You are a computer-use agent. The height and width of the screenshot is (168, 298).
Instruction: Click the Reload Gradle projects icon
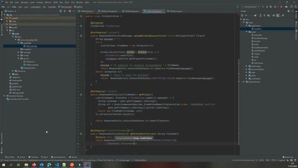tap(242, 15)
